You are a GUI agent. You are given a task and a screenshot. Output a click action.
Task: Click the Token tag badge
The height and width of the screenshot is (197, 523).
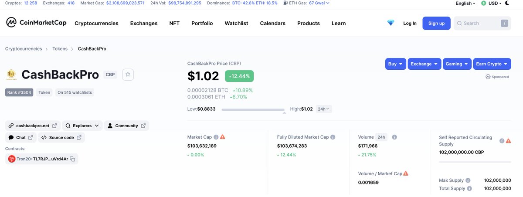point(44,92)
